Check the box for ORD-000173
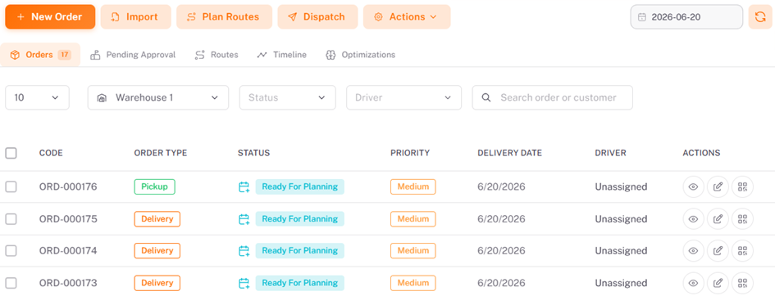The image size is (775, 296). click(x=11, y=283)
